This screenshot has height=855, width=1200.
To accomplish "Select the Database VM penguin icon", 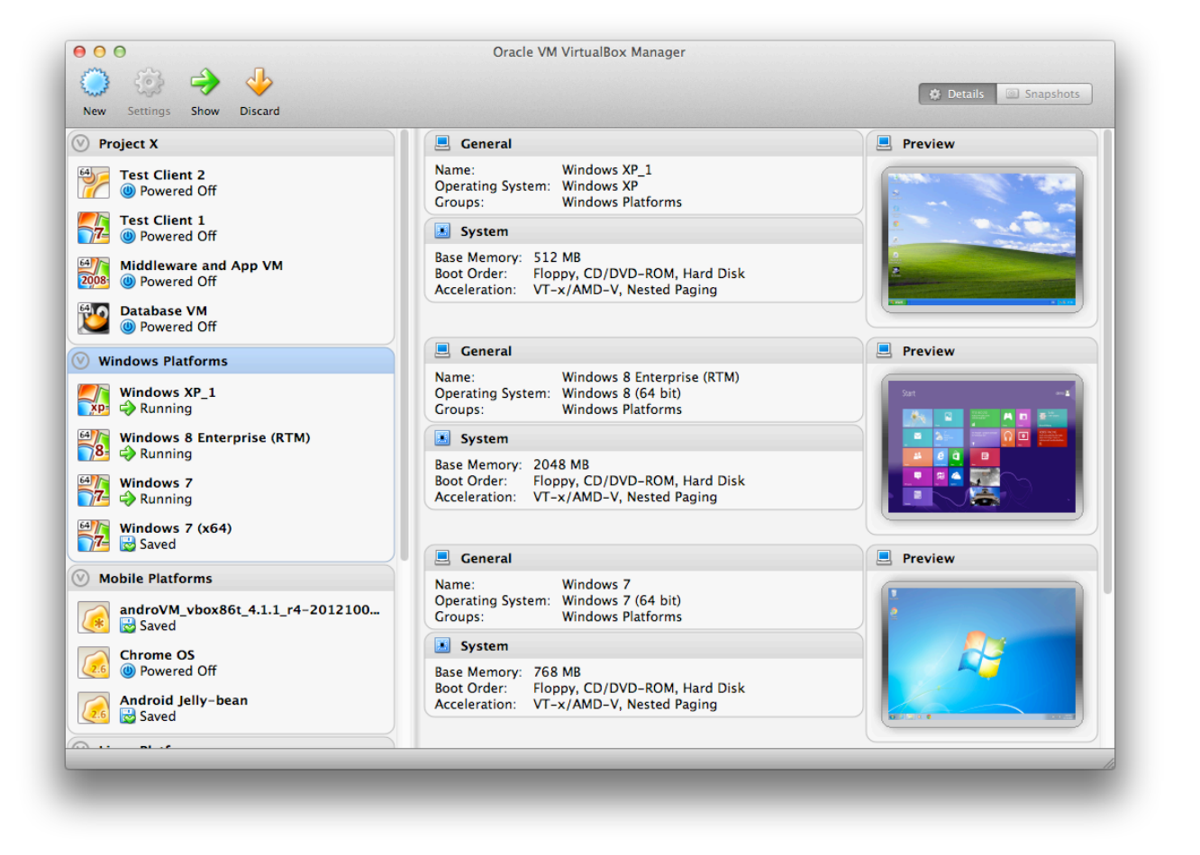I will point(94,319).
